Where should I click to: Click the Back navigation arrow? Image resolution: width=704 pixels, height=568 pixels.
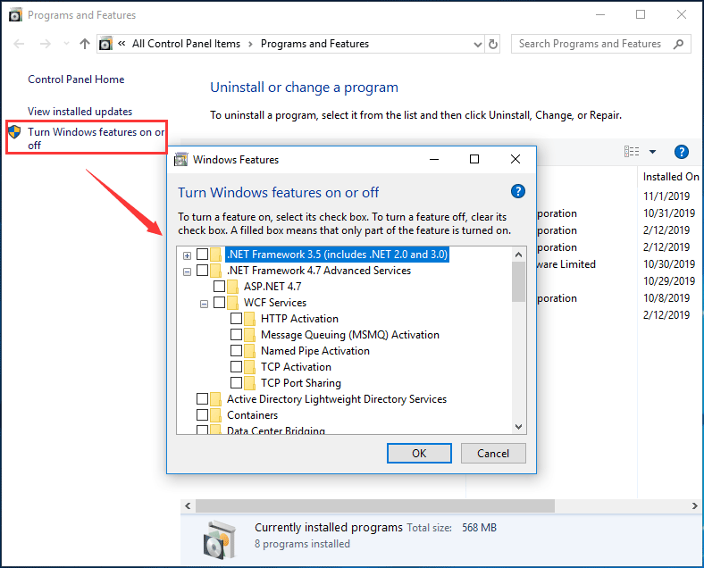19,44
